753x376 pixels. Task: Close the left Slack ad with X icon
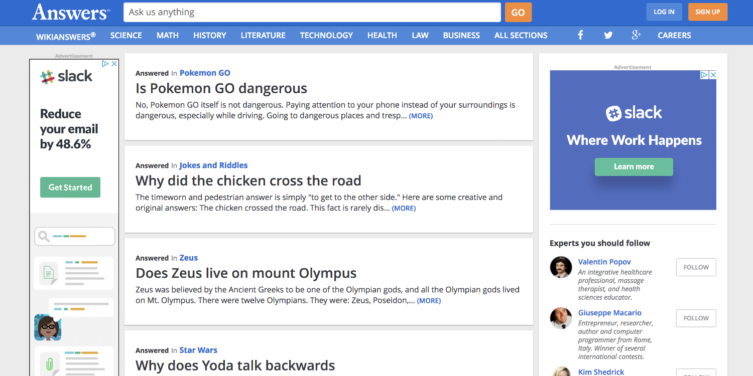114,64
